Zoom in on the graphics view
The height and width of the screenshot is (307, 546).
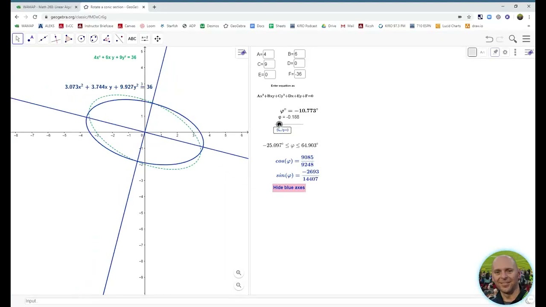pos(238,273)
